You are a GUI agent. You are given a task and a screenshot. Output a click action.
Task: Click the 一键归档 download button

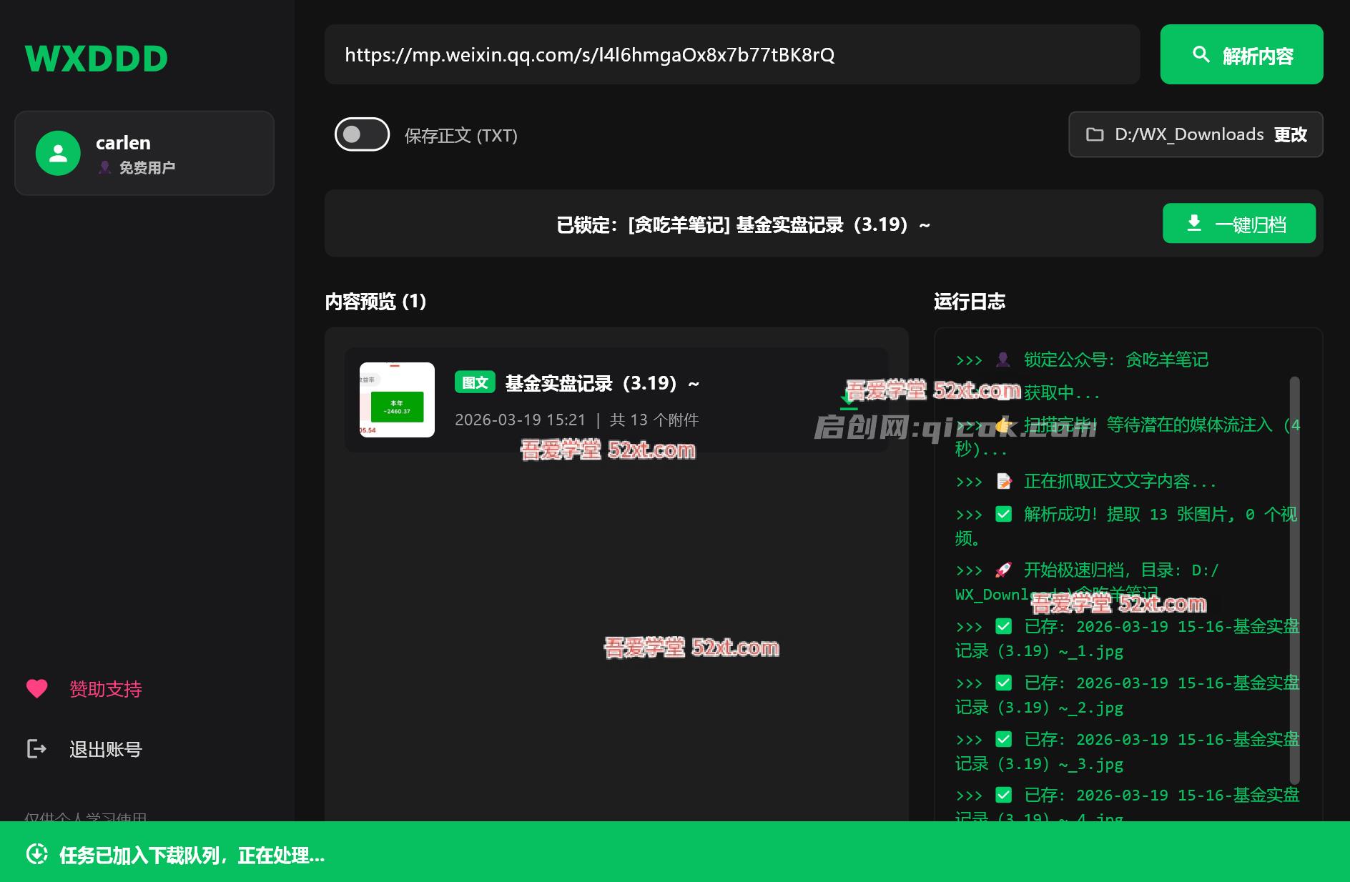[x=1239, y=224]
